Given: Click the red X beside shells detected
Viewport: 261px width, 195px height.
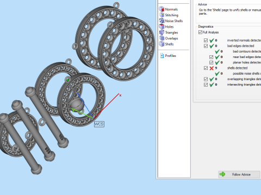Looking at the screenshot, I should tap(212, 68).
